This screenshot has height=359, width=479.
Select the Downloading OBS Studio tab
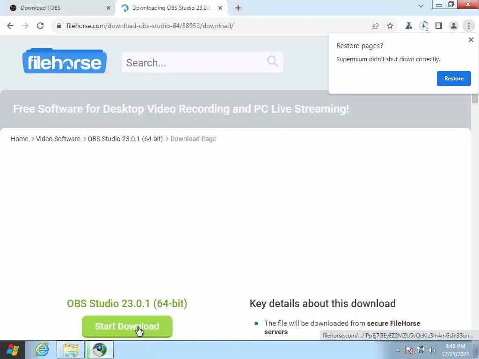click(x=171, y=8)
